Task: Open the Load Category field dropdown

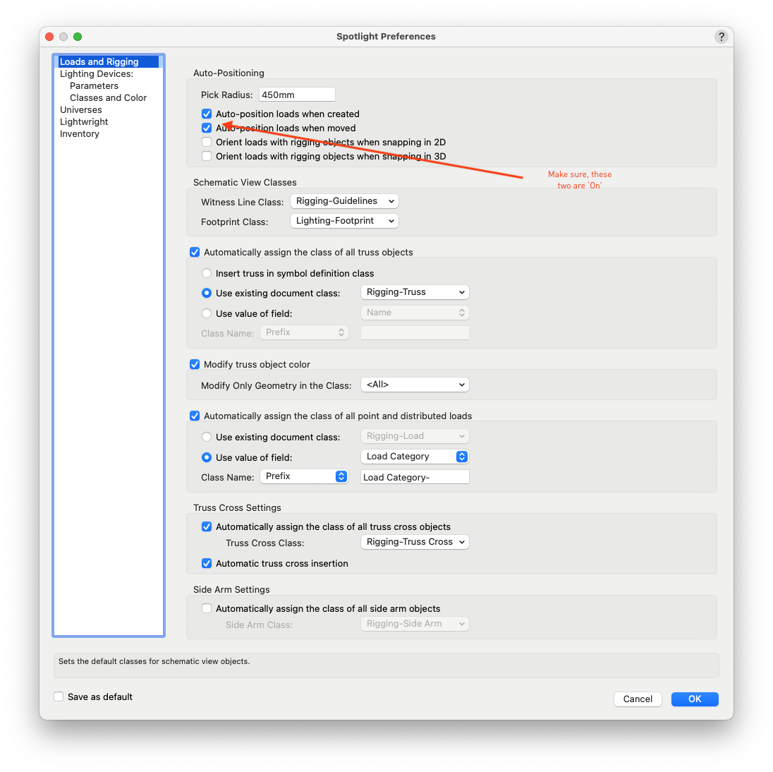Action: (x=414, y=457)
